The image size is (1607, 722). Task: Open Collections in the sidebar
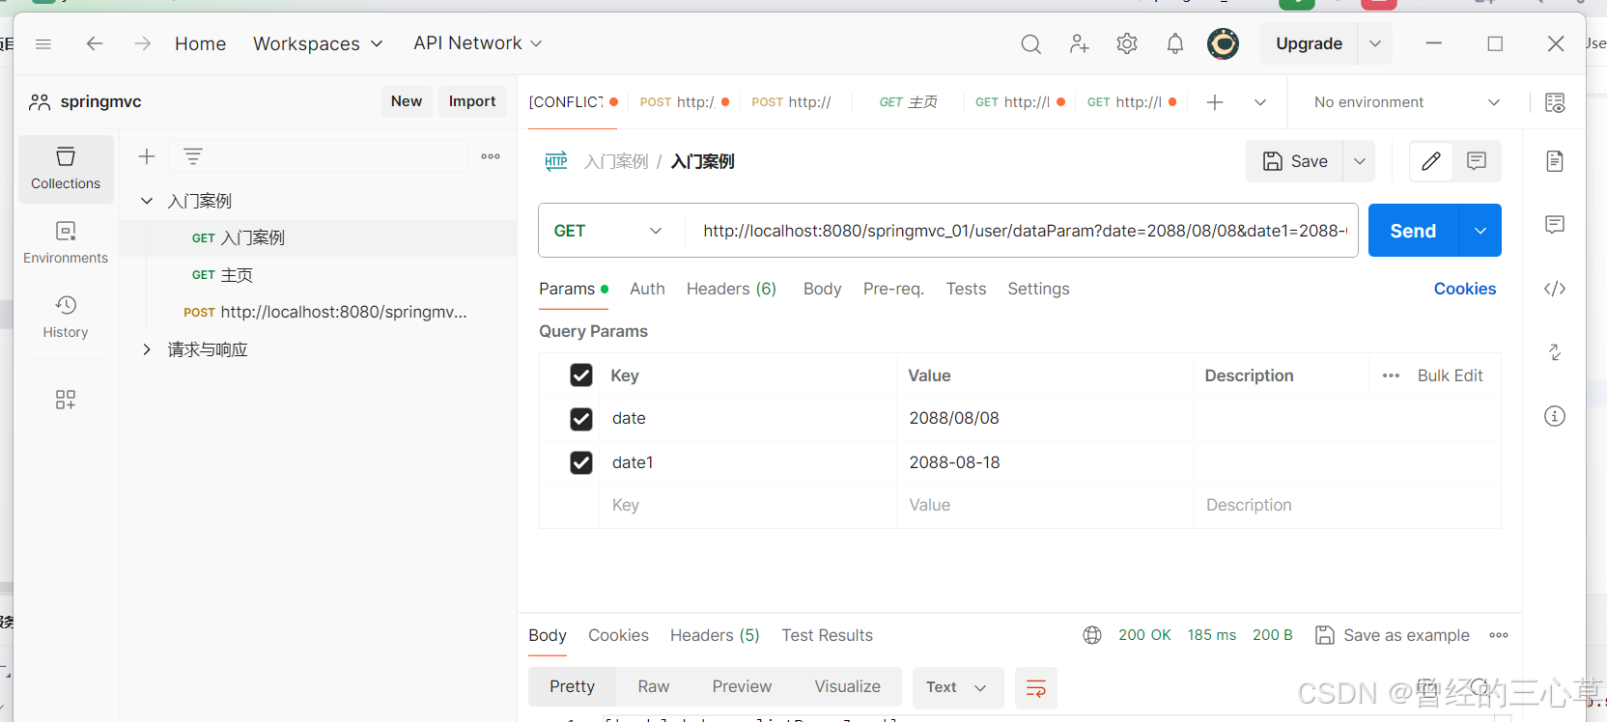[x=66, y=169]
